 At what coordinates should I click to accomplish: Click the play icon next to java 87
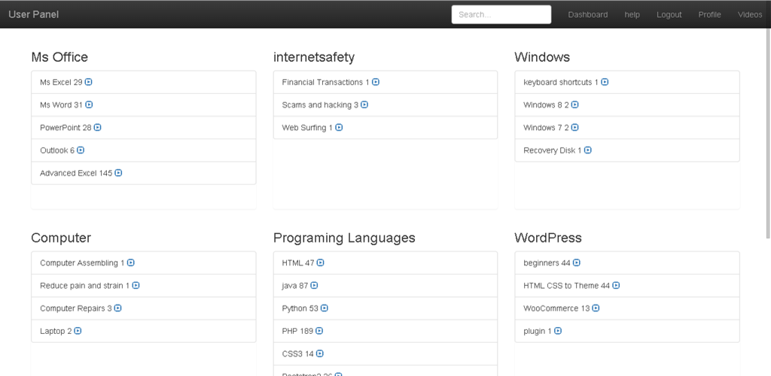coord(314,286)
